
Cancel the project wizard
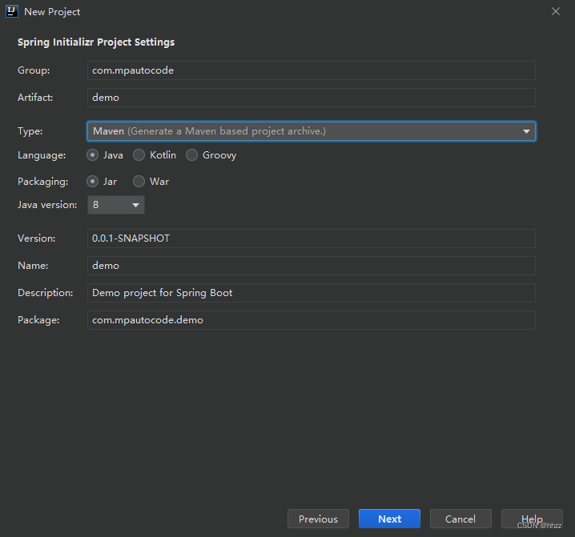(x=460, y=519)
